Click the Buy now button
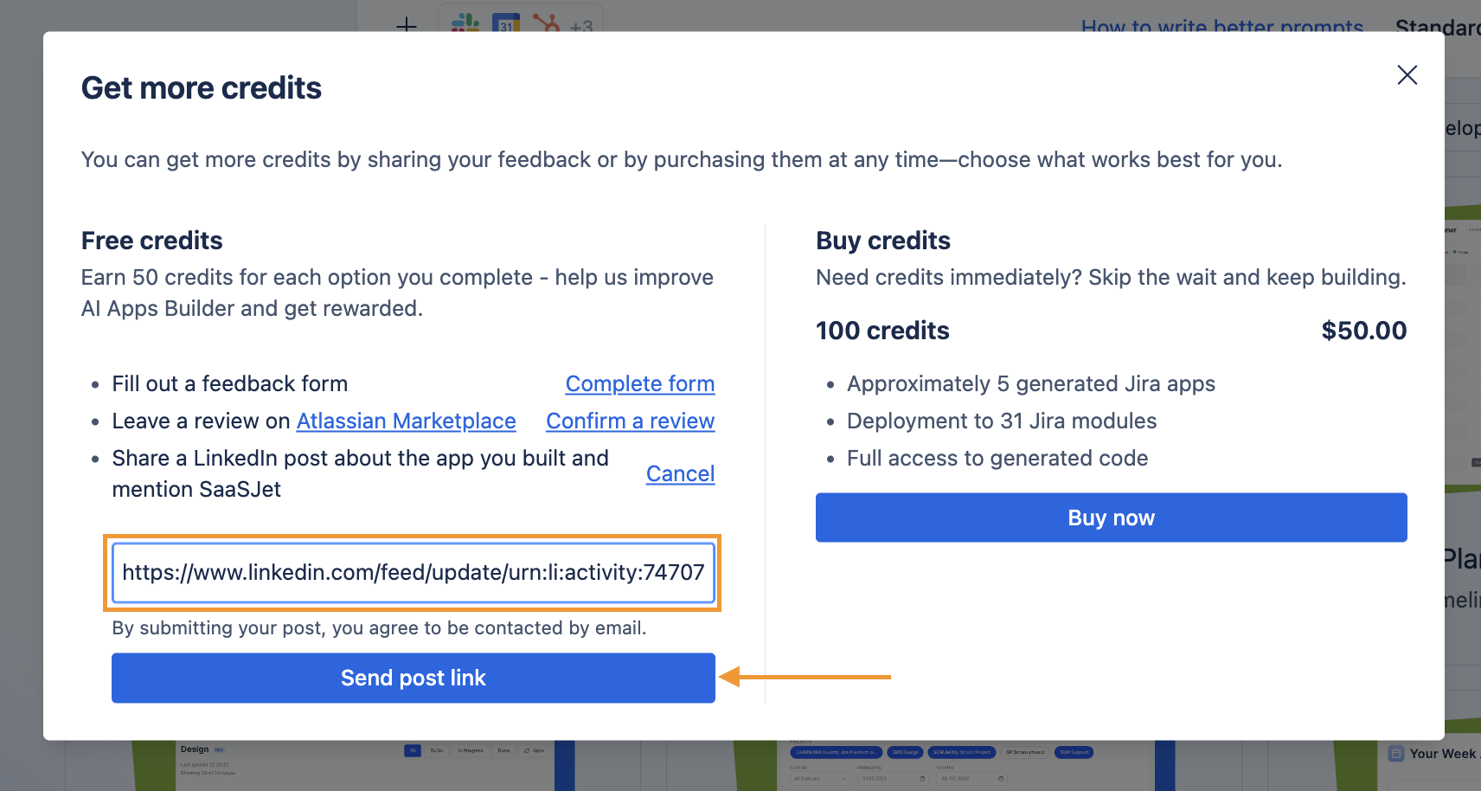This screenshot has height=791, width=1481. pos(1111,518)
